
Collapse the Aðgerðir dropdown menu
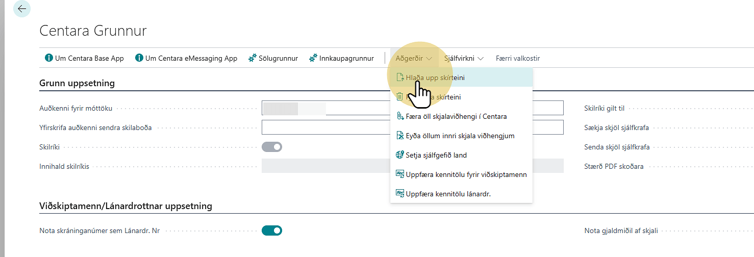pyautogui.click(x=414, y=58)
